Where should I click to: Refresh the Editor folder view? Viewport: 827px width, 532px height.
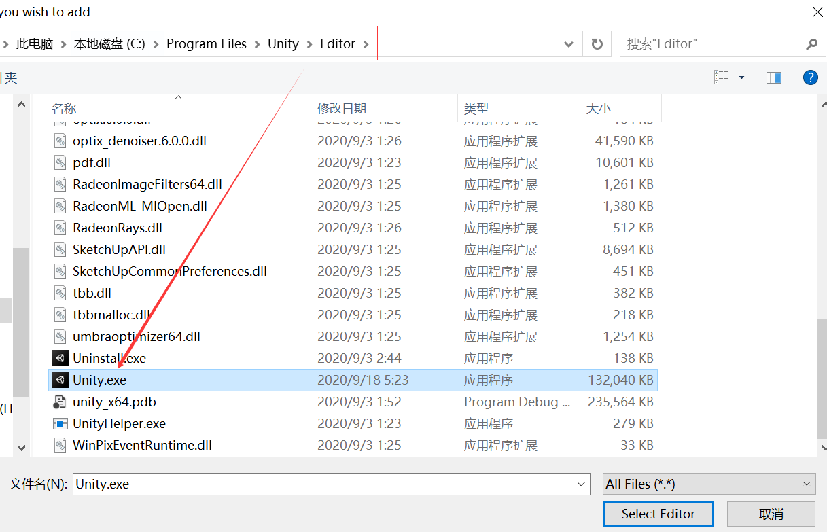tap(597, 44)
